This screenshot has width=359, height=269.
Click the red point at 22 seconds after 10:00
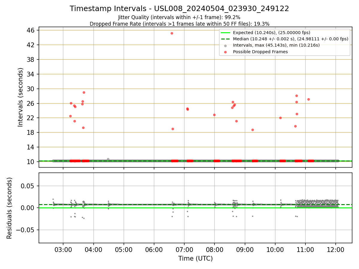(280, 118)
